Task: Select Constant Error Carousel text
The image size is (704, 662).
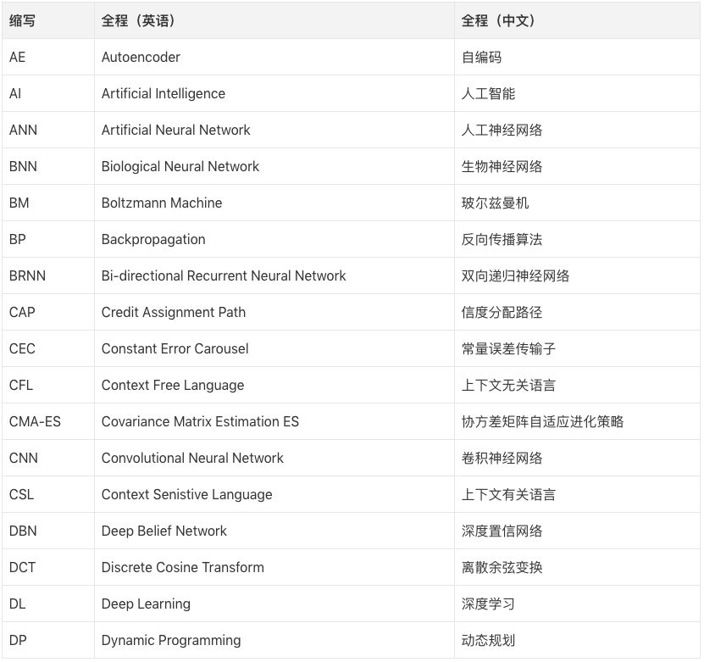Action: [175, 348]
